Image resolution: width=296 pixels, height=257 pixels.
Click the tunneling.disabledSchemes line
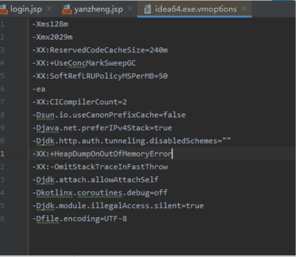point(131,141)
